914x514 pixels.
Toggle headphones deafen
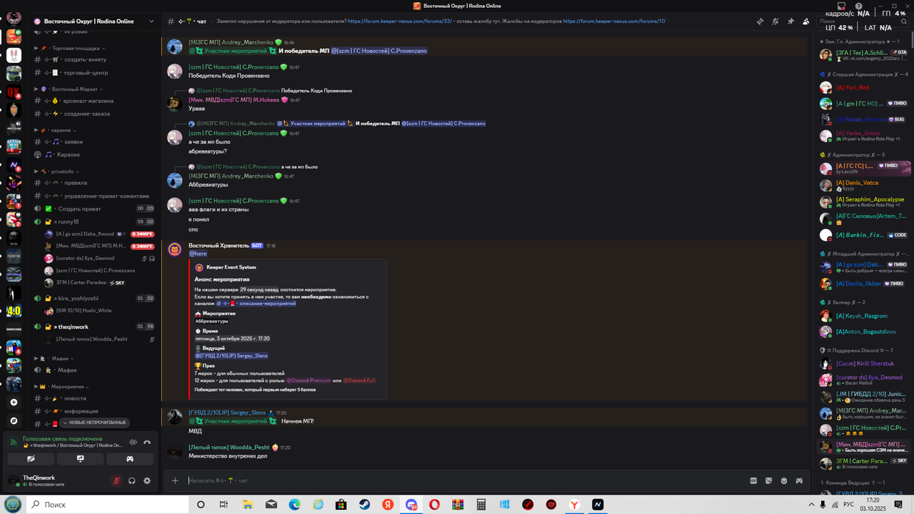(x=132, y=481)
